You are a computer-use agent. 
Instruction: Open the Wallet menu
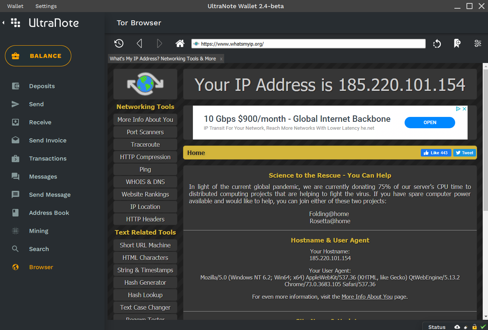(15, 6)
